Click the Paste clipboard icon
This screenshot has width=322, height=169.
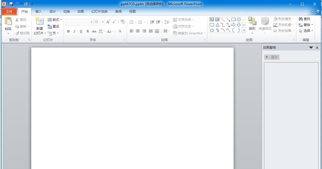click(8, 21)
